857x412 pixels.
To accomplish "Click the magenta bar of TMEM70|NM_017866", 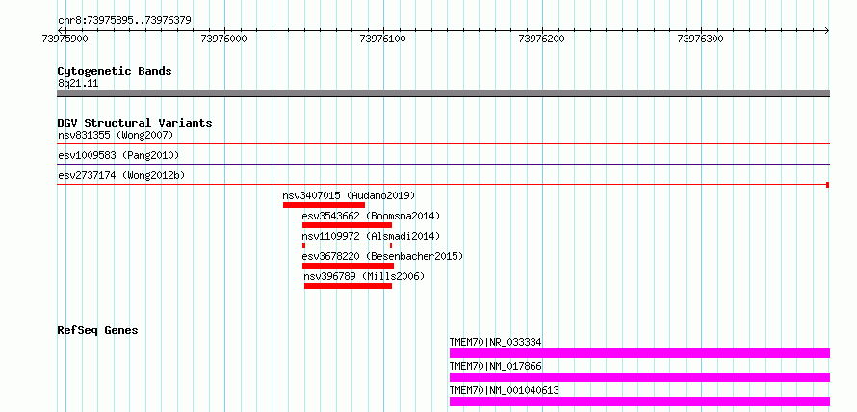I will point(639,377).
